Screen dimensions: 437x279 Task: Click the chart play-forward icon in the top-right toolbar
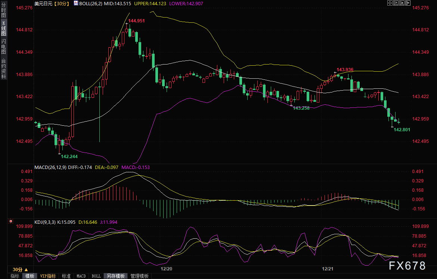[402, 3]
